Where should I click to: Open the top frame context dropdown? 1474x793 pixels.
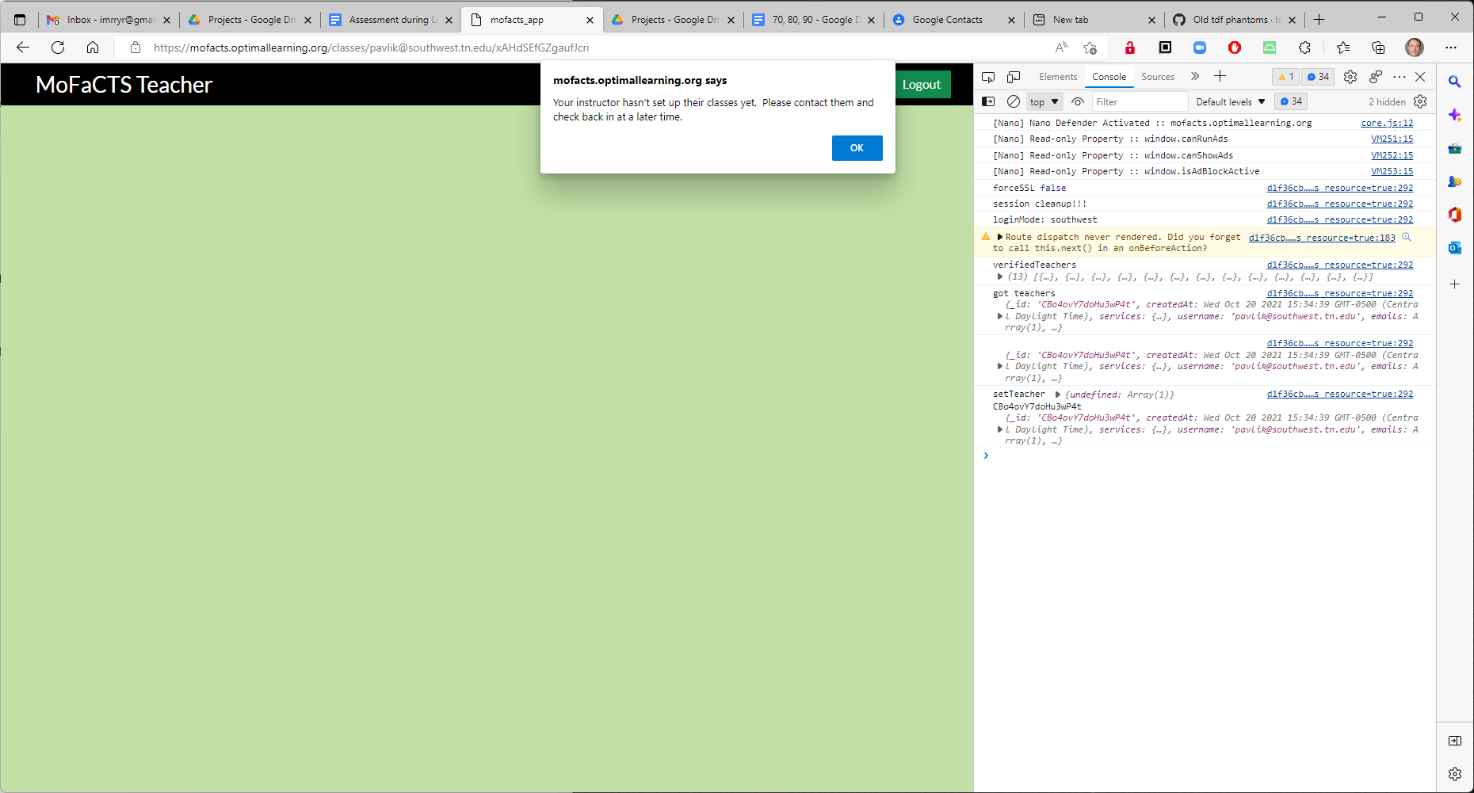pos(1044,101)
